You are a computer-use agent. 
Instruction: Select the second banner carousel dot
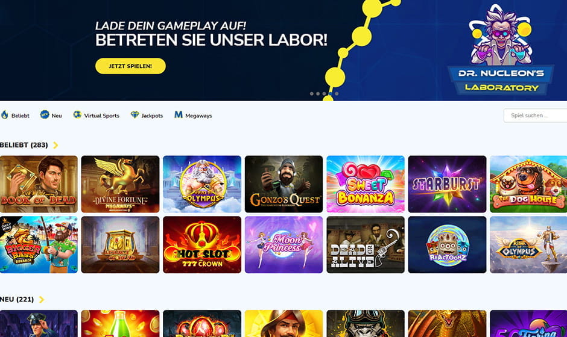[x=318, y=93]
